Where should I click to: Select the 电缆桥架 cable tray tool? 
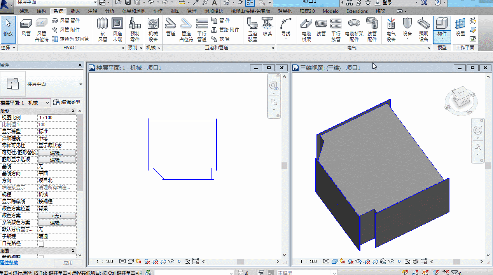(306, 30)
